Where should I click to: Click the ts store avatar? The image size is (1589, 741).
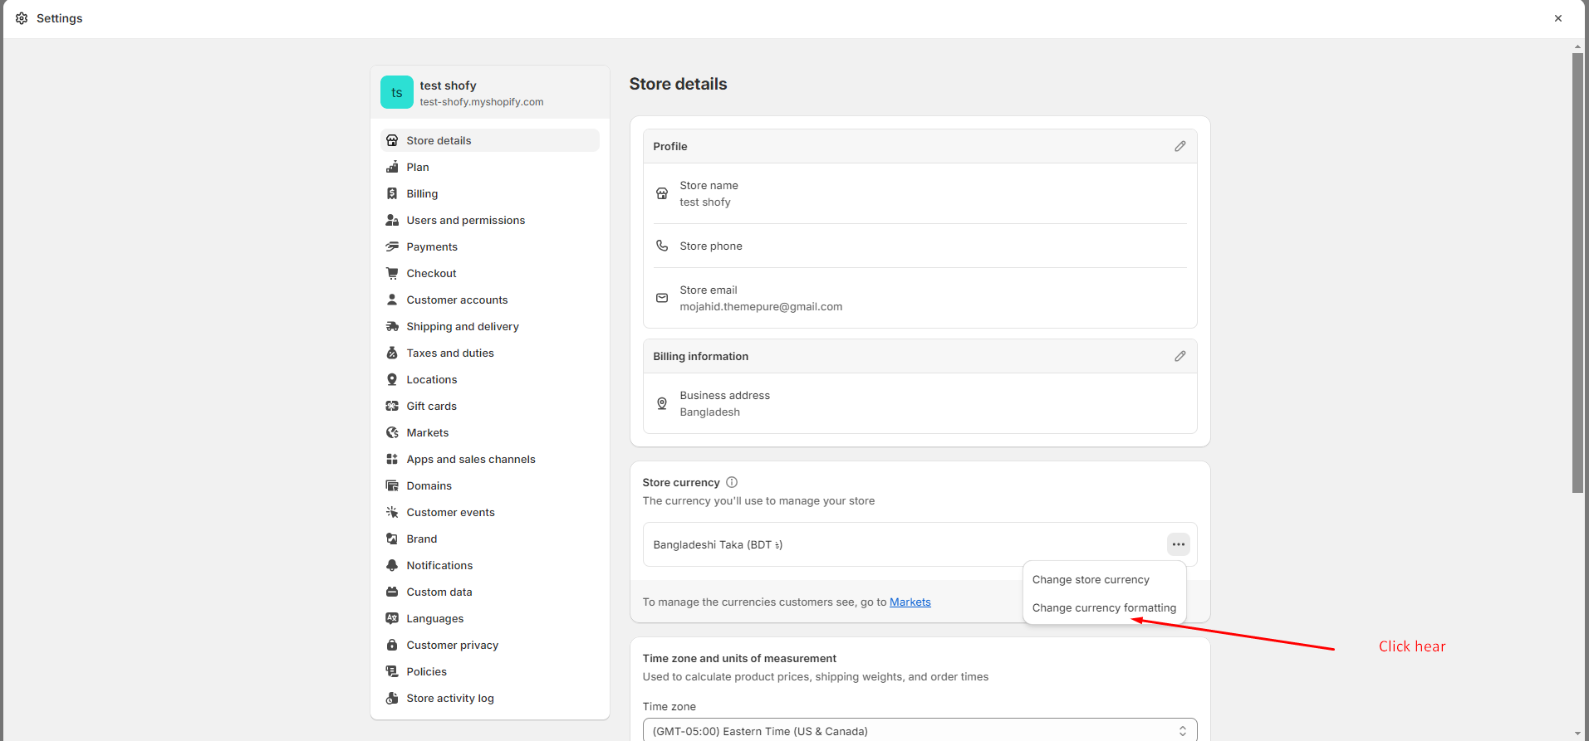tap(397, 92)
